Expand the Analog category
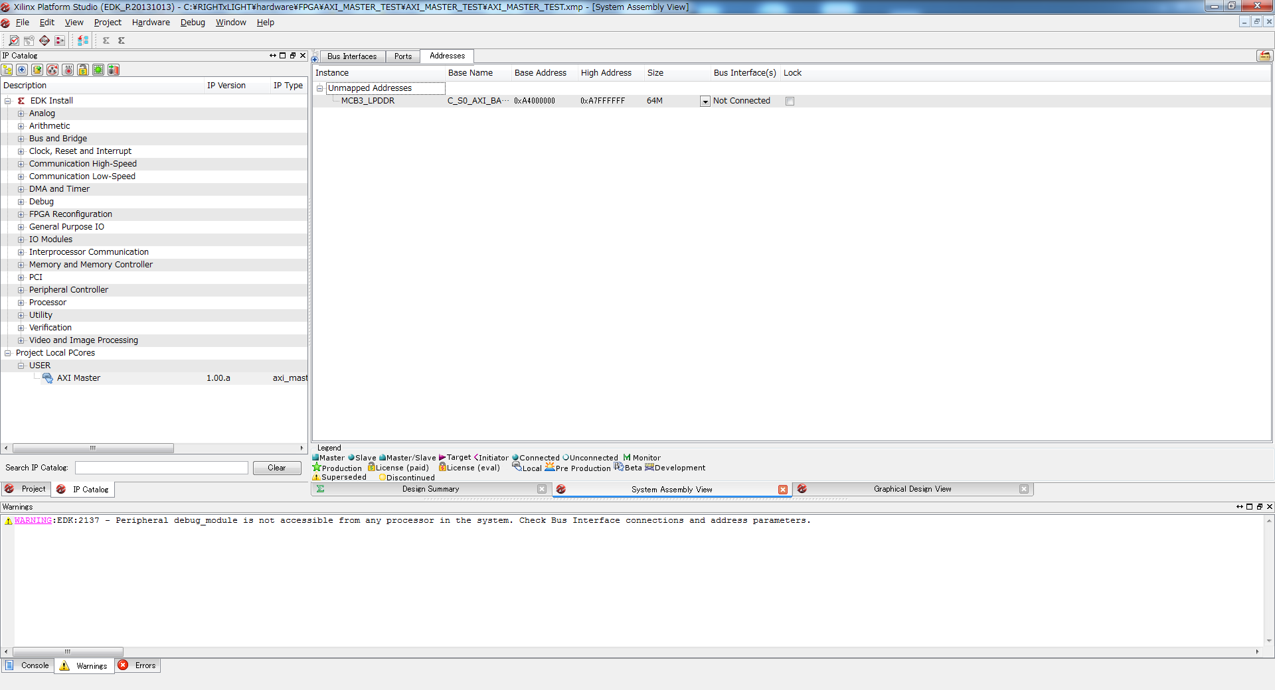This screenshot has width=1275, height=690. tap(21, 113)
